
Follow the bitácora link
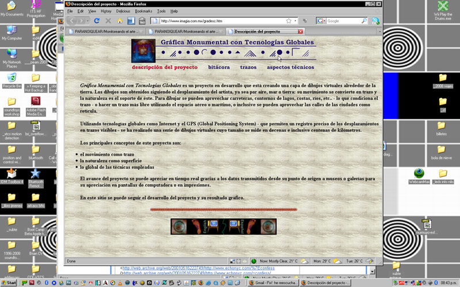click(218, 67)
